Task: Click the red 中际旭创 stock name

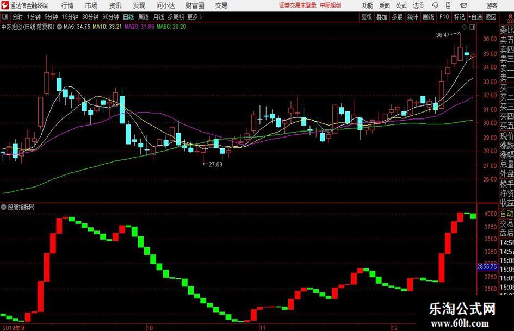Action: (x=331, y=5)
